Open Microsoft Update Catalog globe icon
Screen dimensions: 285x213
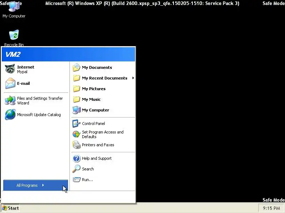click(10, 114)
